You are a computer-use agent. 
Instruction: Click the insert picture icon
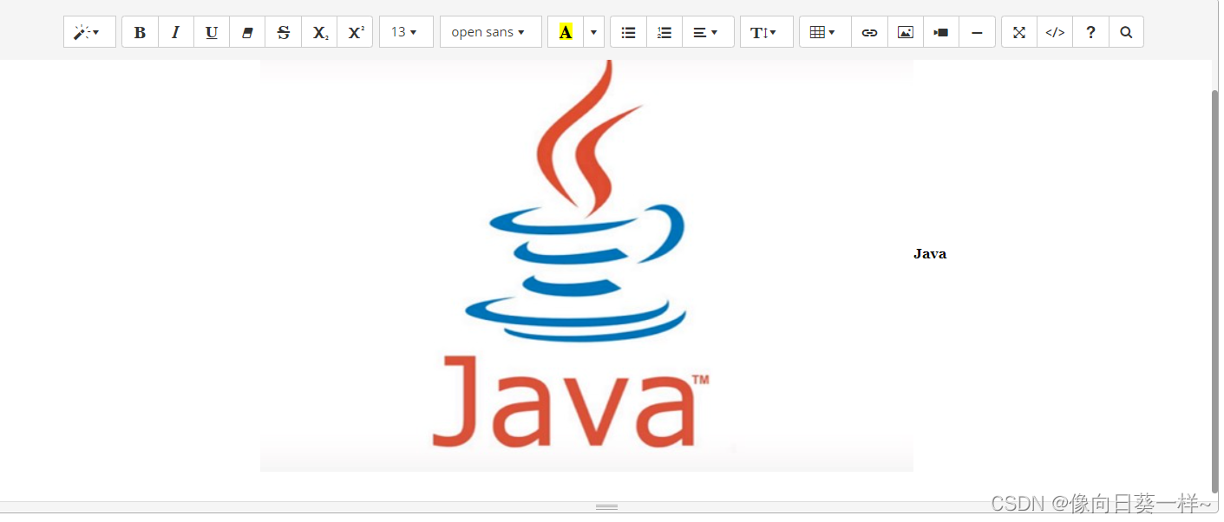click(905, 32)
